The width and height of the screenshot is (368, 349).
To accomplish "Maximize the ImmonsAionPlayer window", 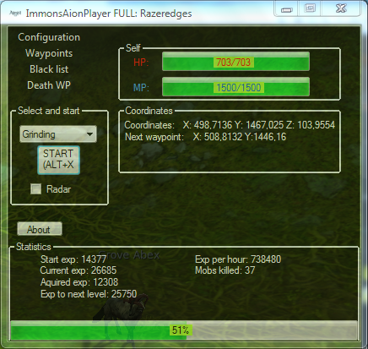I will (310, 8).
